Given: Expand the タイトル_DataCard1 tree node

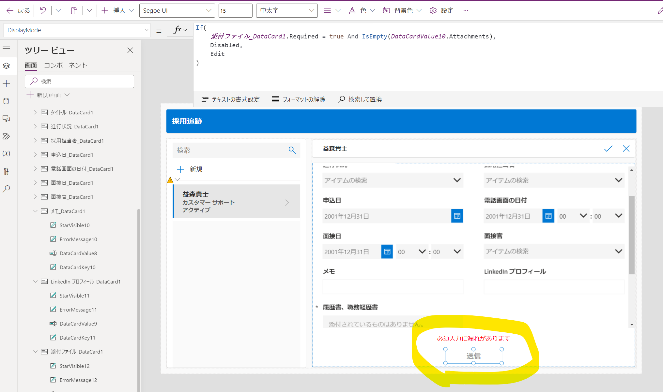Looking at the screenshot, I should click(x=35, y=112).
